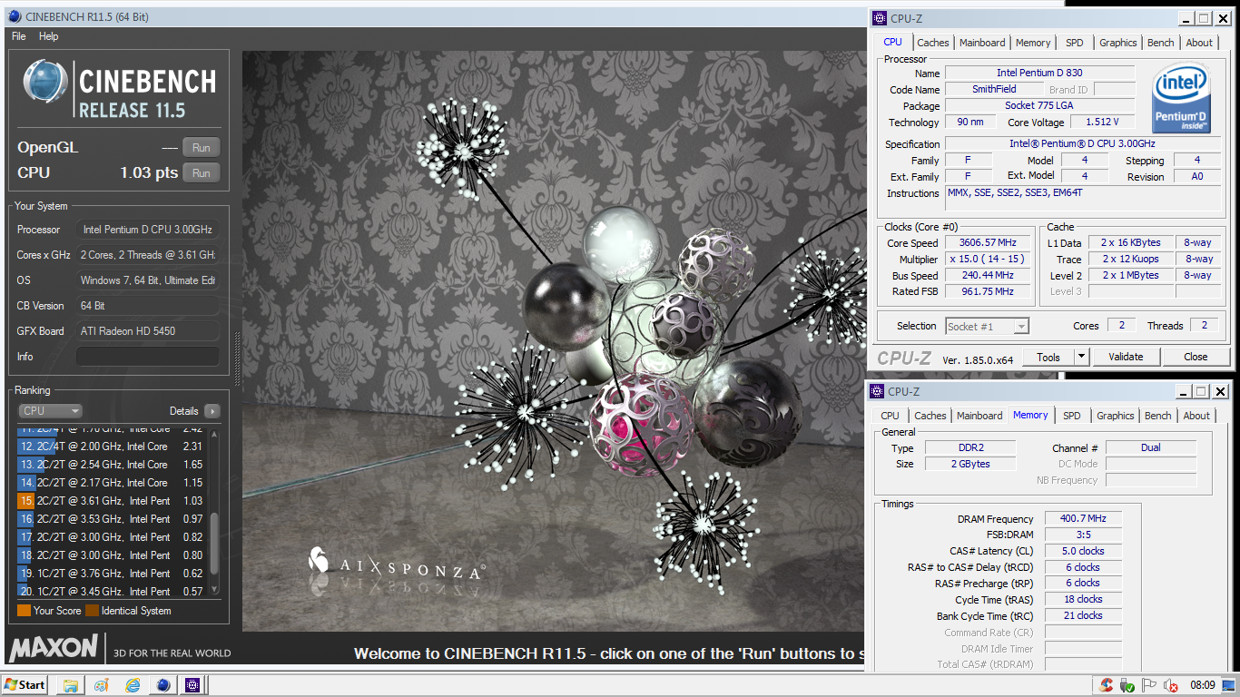Open SPD tab in lower CPU-Z window
This screenshot has width=1240, height=697.
[1072, 416]
